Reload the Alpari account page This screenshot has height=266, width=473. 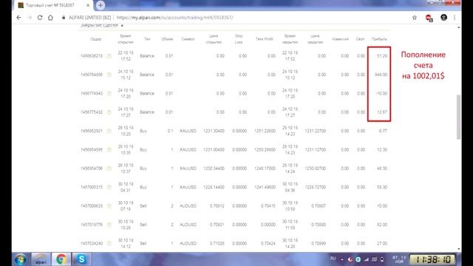click(x=40, y=18)
